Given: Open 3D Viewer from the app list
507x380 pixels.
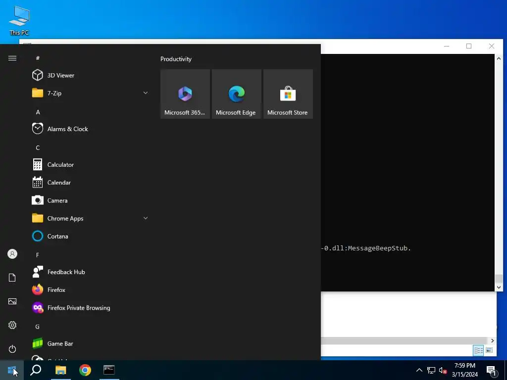Looking at the screenshot, I should 89,75.
